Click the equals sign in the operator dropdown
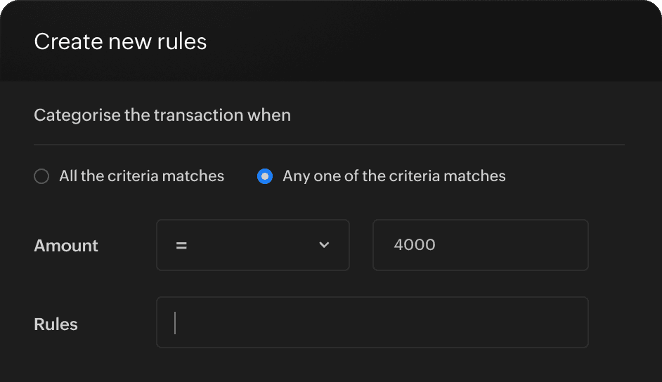Screen dimensions: 662x382 click(181, 246)
